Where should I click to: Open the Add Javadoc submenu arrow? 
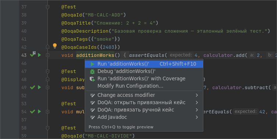(x=197, y=117)
